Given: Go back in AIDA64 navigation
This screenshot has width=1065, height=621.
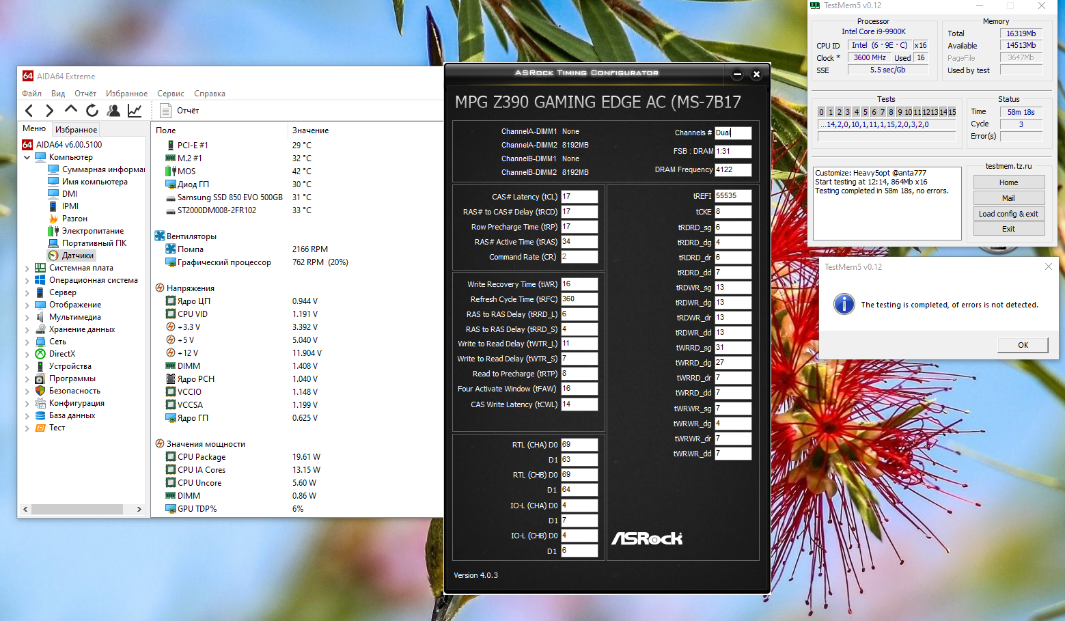Looking at the screenshot, I should [x=29, y=111].
